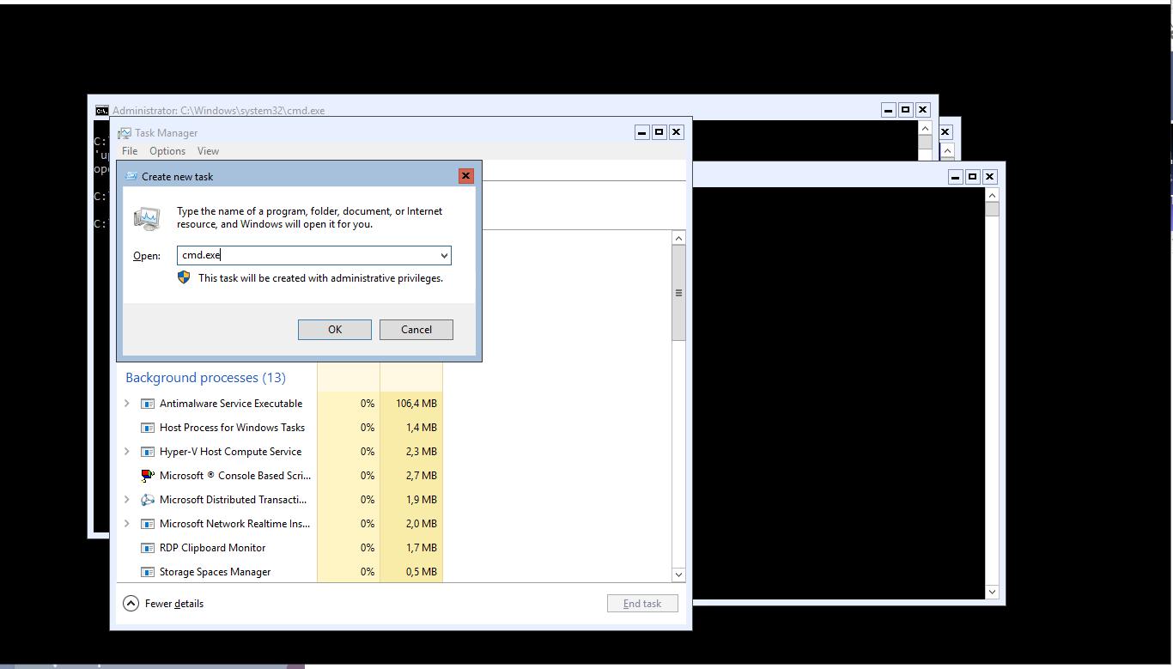Close the middle console window behind
Screen dimensions: 1173x669
(x=945, y=132)
